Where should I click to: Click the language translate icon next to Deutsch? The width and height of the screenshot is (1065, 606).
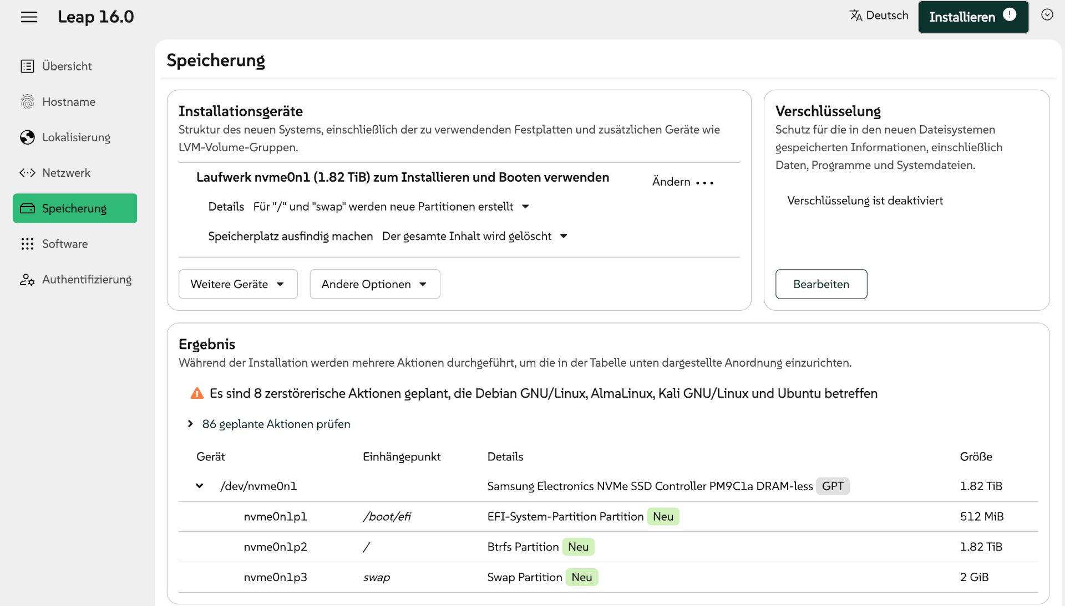856,16
